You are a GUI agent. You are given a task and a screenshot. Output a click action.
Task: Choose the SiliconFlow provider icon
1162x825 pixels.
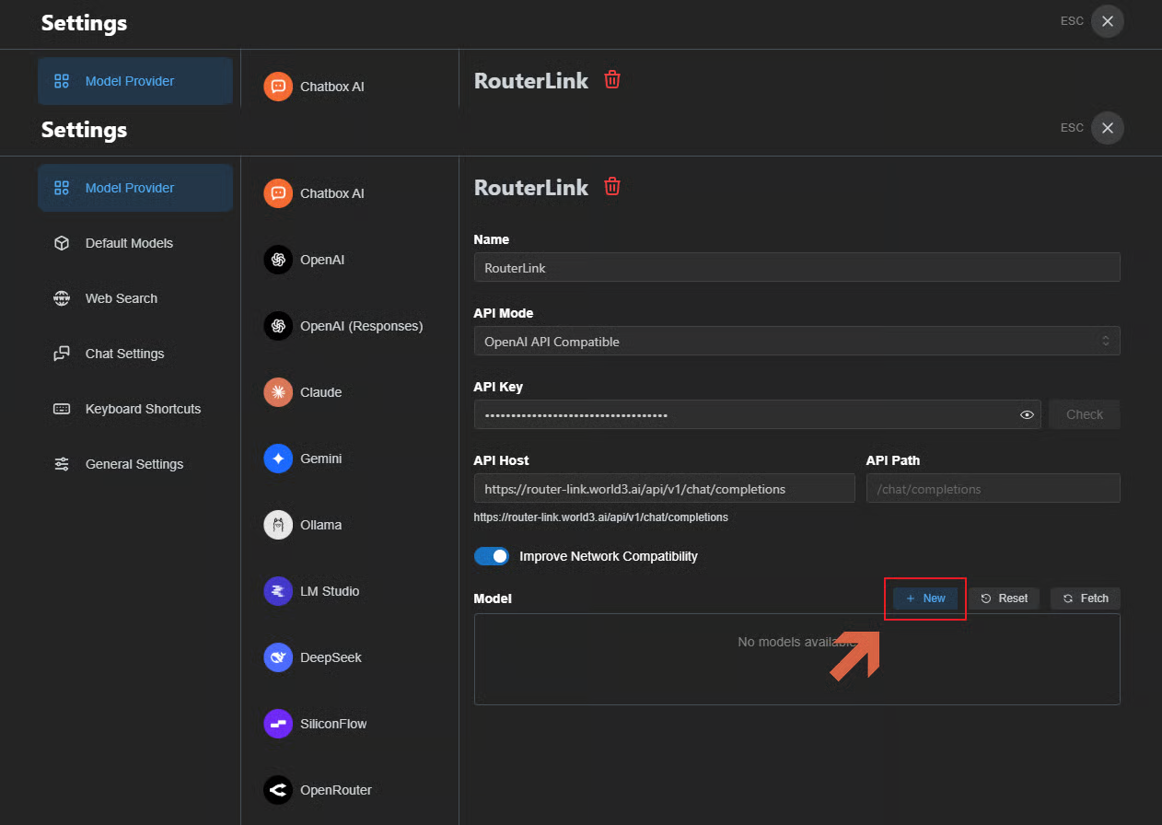(x=278, y=724)
